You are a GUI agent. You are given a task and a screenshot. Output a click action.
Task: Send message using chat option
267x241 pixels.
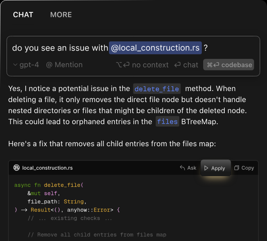[x=186, y=65]
